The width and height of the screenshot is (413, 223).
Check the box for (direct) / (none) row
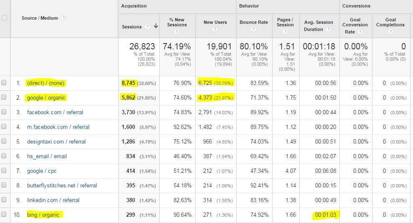[x=4, y=83]
